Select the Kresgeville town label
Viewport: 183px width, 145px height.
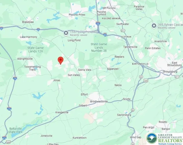pyautogui.click(x=62, y=112)
